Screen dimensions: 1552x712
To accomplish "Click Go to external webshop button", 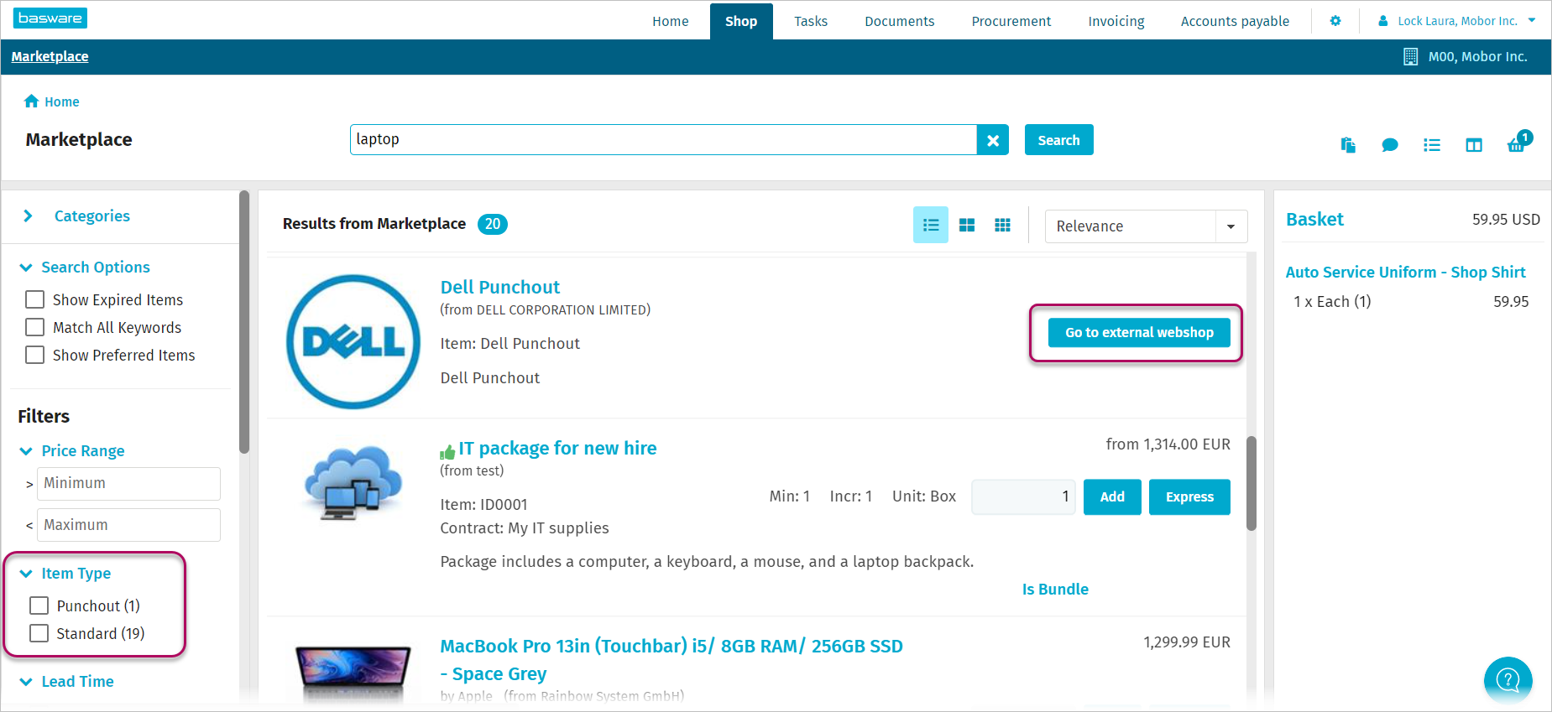I will click(x=1139, y=333).
